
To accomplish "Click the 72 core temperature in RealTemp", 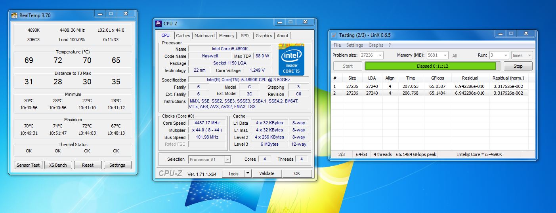I will (x=58, y=60).
